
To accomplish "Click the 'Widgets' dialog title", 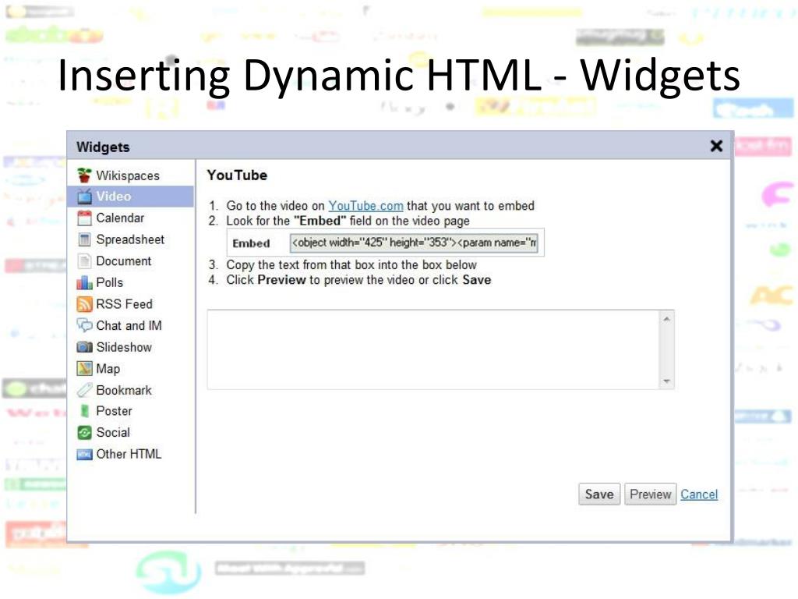I will coord(103,147).
